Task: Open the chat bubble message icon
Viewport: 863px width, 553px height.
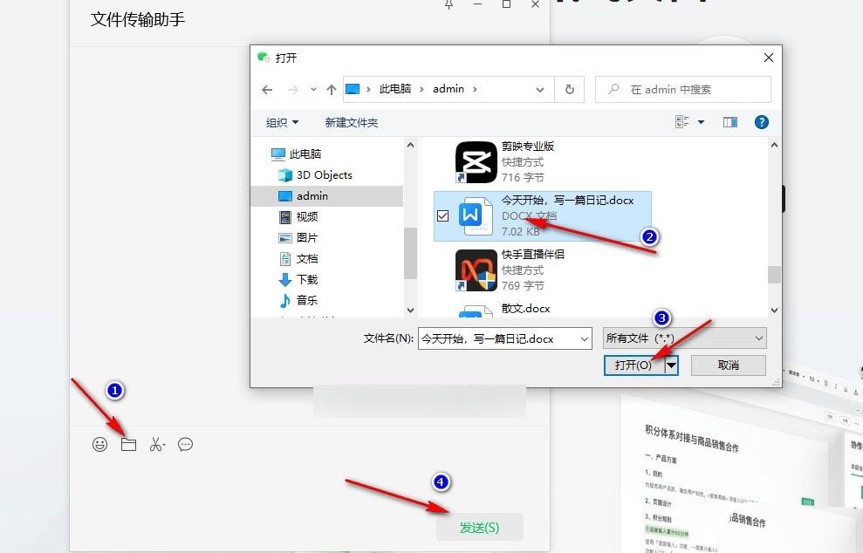Action: (x=186, y=444)
